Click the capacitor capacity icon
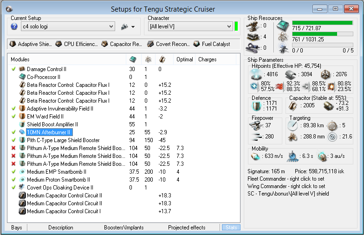Viewport: 364px width, 235px height. point(292,106)
